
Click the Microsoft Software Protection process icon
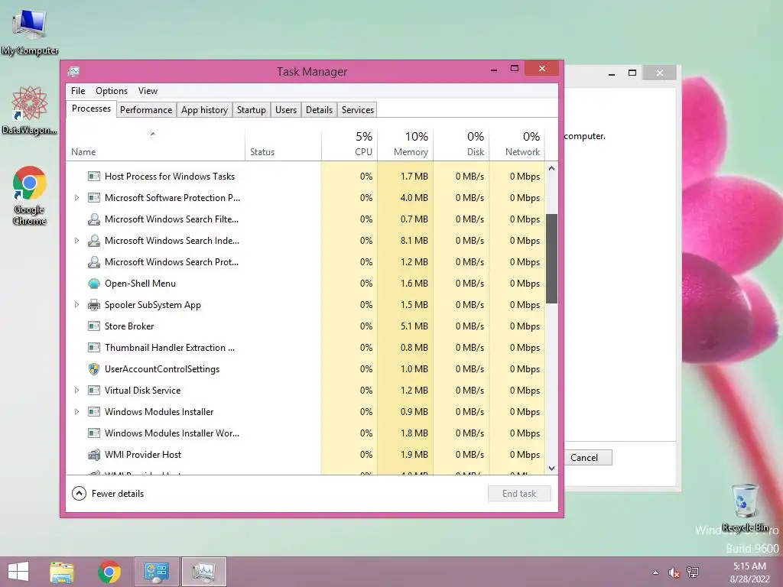coord(94,198)
